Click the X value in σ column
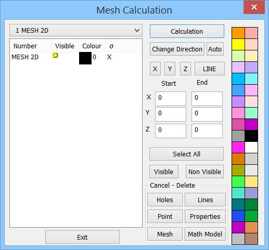The image size is (269, 250). pos(109,57)
